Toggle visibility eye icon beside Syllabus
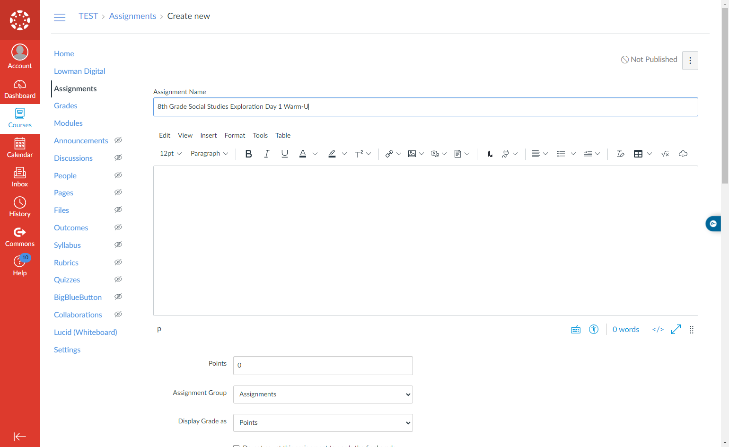The height and width of the screenshot is (447, 729). point(118,245)
